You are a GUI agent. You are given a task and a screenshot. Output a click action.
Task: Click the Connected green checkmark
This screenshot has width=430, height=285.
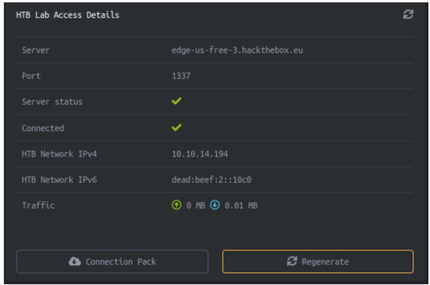coord(177,127)
